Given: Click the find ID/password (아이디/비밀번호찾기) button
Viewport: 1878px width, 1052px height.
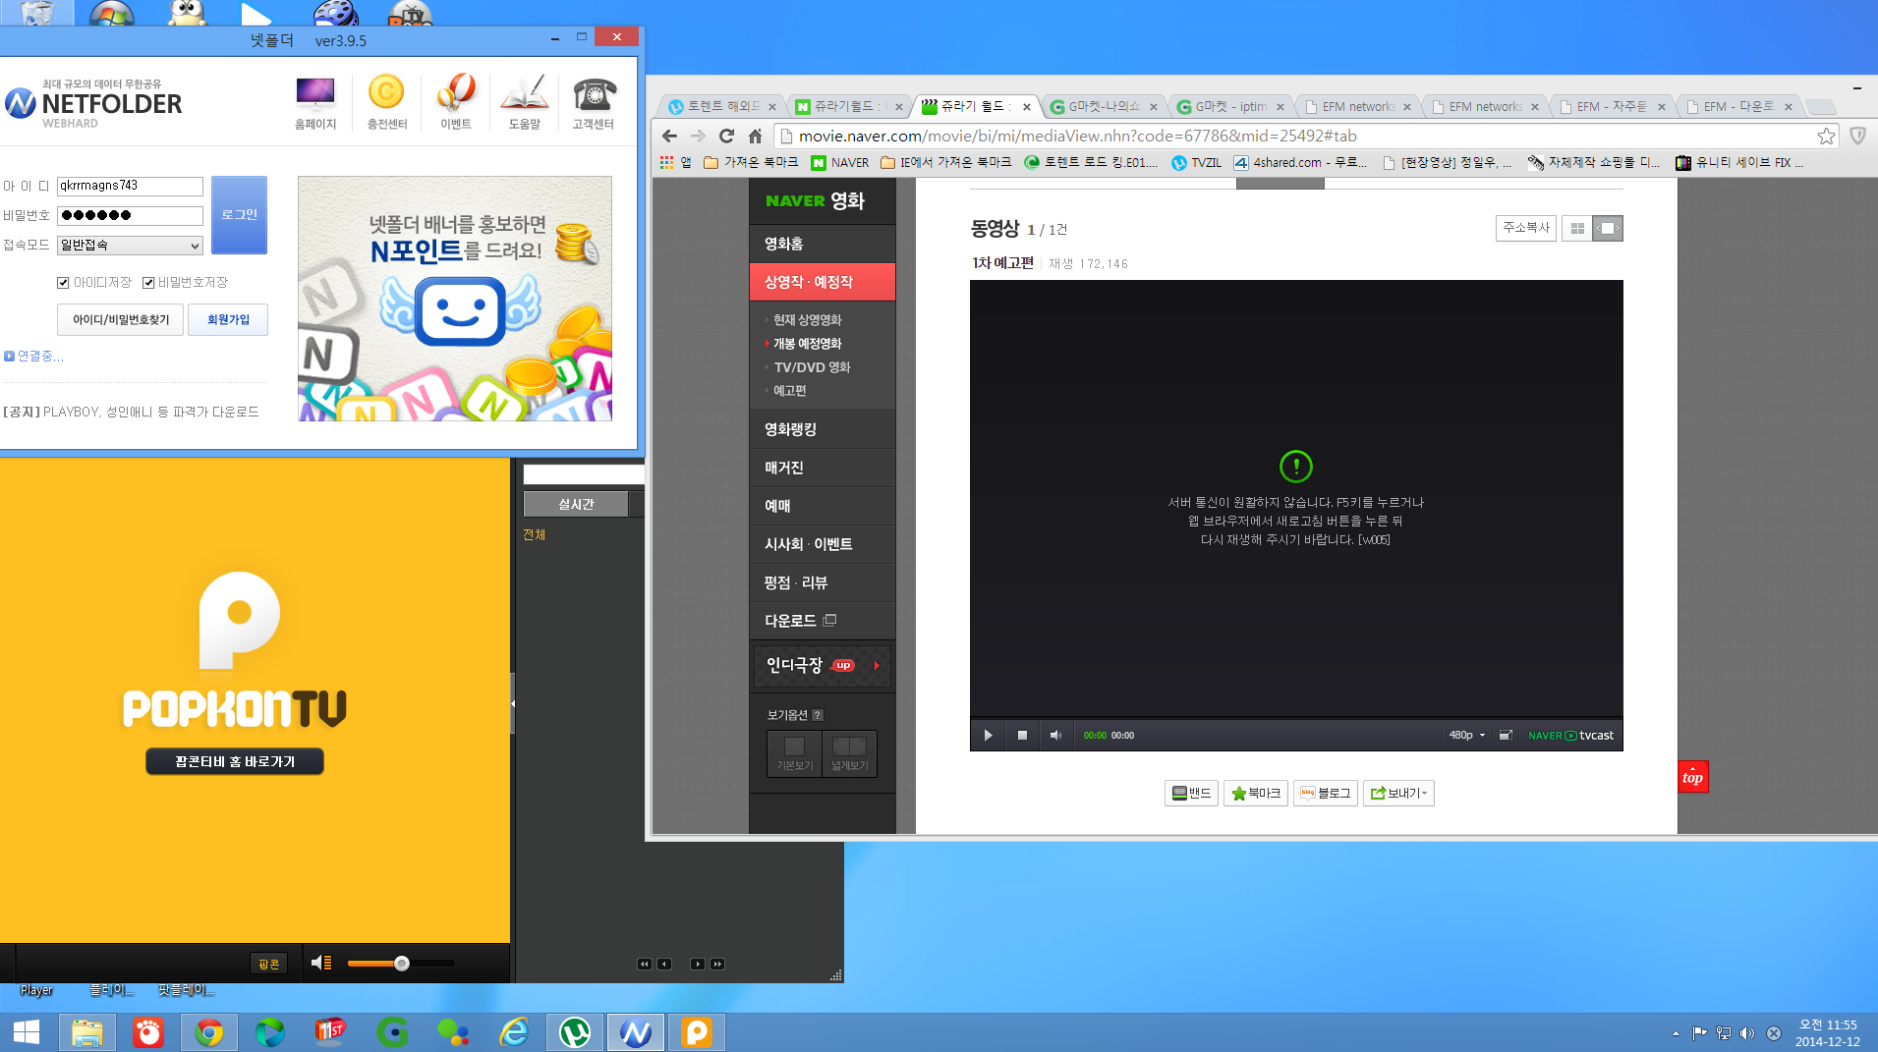Looking at the screenshot, I should [121, 320].
